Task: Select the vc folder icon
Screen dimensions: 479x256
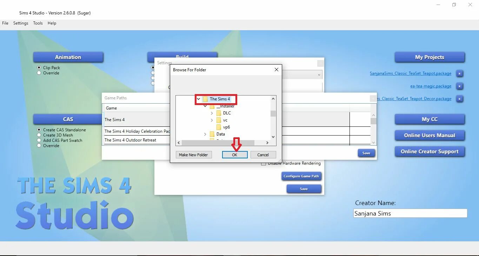Action: (x=219, y=120)
